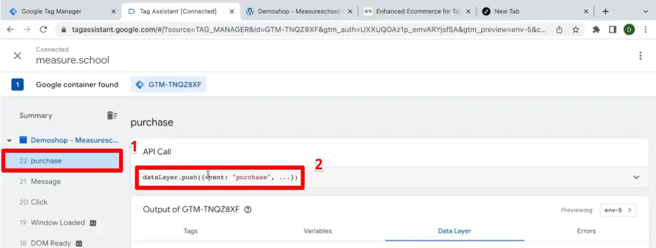
Task: Open the green profile avatar D
Action: click(x=629, y=29)
